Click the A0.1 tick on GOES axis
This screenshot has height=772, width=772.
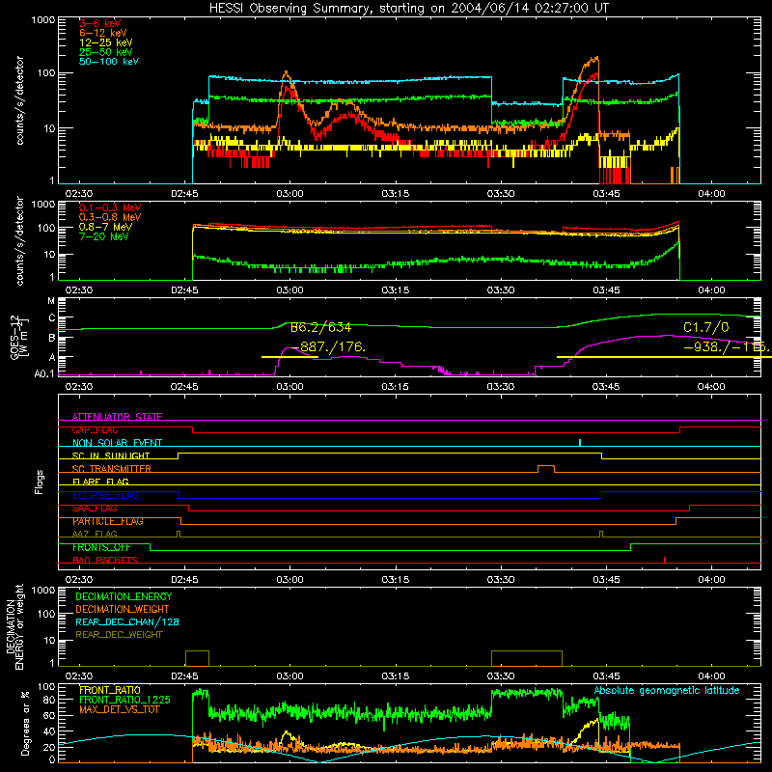(44, 373)
